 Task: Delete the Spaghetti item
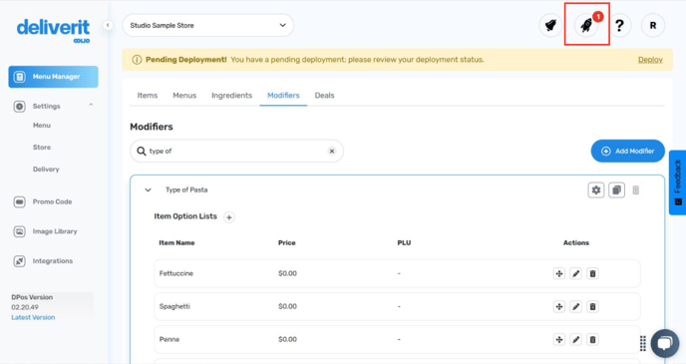pos(592,307)
